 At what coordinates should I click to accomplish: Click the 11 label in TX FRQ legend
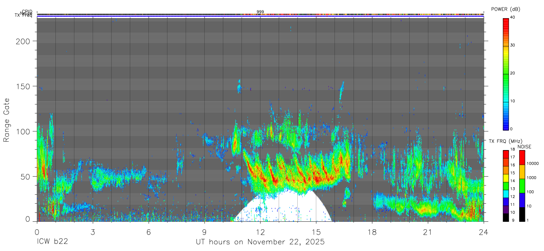click(513, 204)
